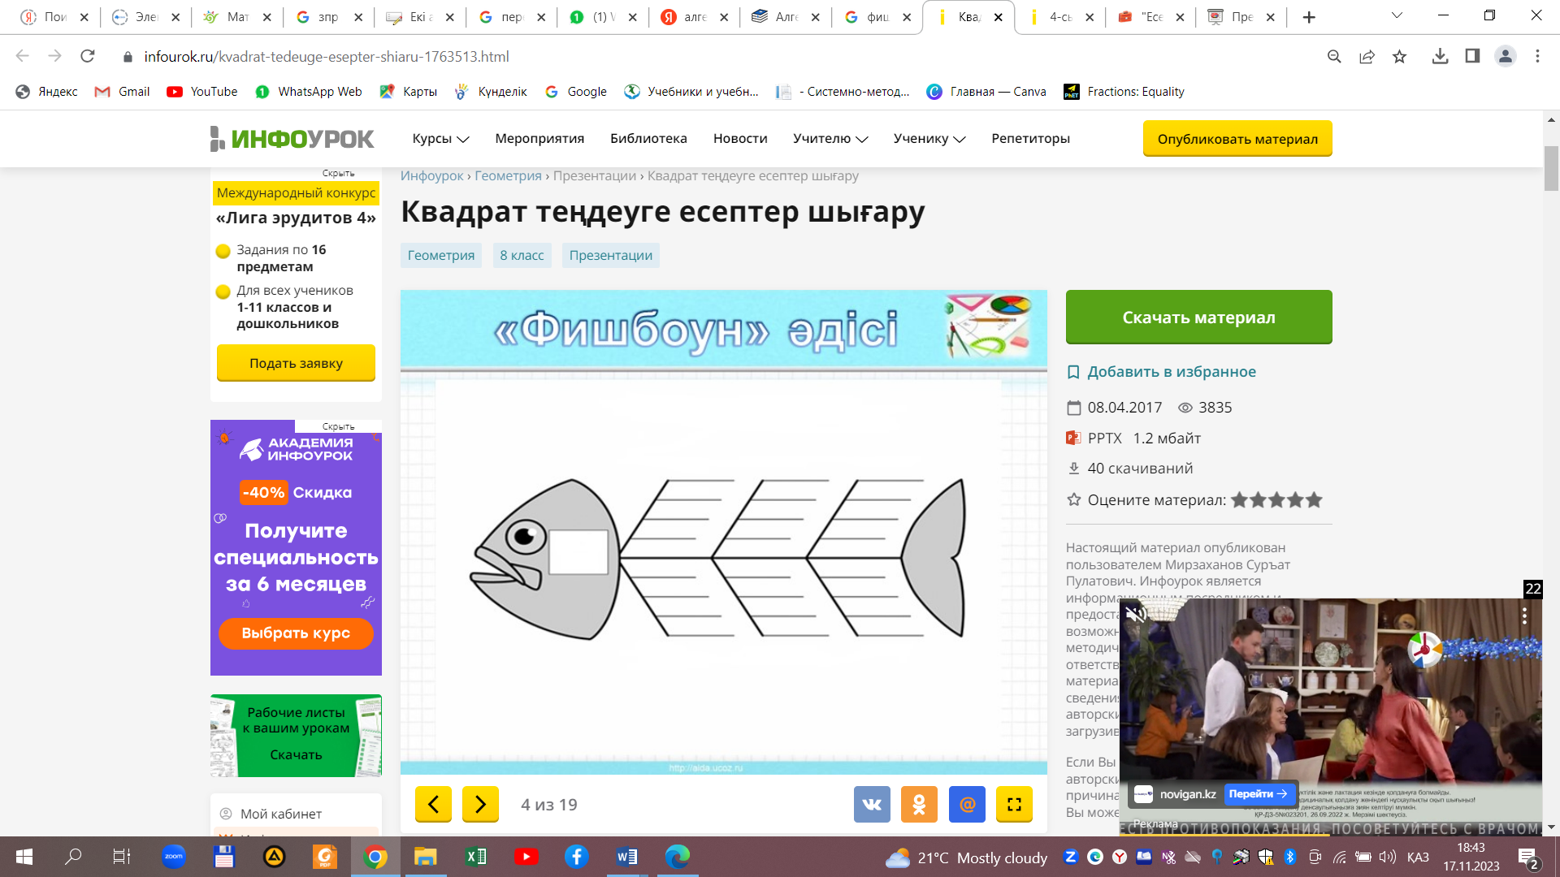
Task: Click the Опубликовать материал button
Action: point(1237,139)
